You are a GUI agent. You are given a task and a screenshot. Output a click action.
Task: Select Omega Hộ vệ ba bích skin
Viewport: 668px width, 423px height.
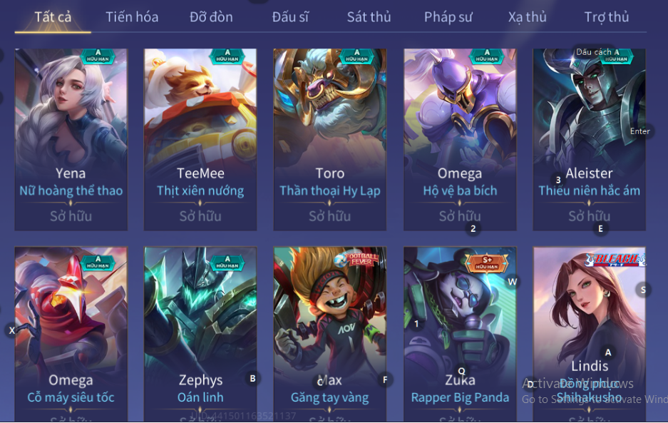(x=460, y=139)
